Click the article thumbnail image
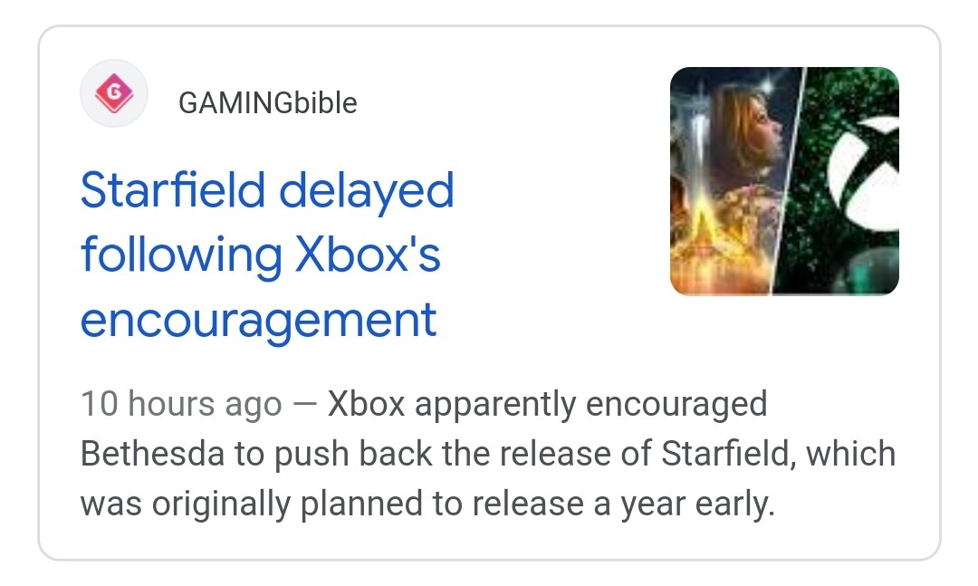Screen dimensions: 978x586 click(784, 181)
